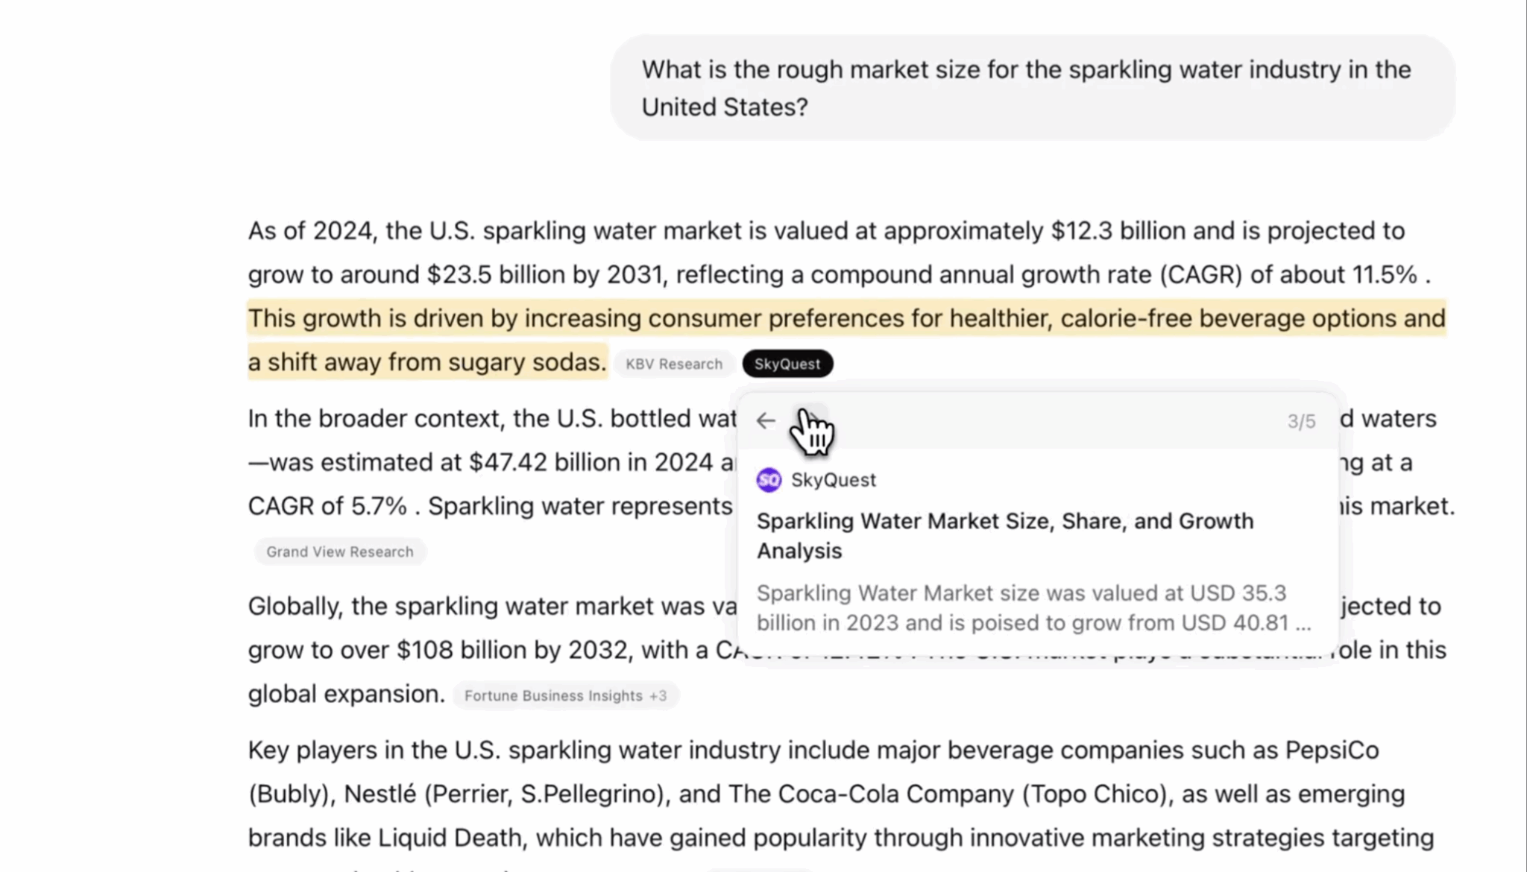Click the 'CAGR of 5.7%' text
Viewport: 1527px width, 872px height.
coord(327,506)
